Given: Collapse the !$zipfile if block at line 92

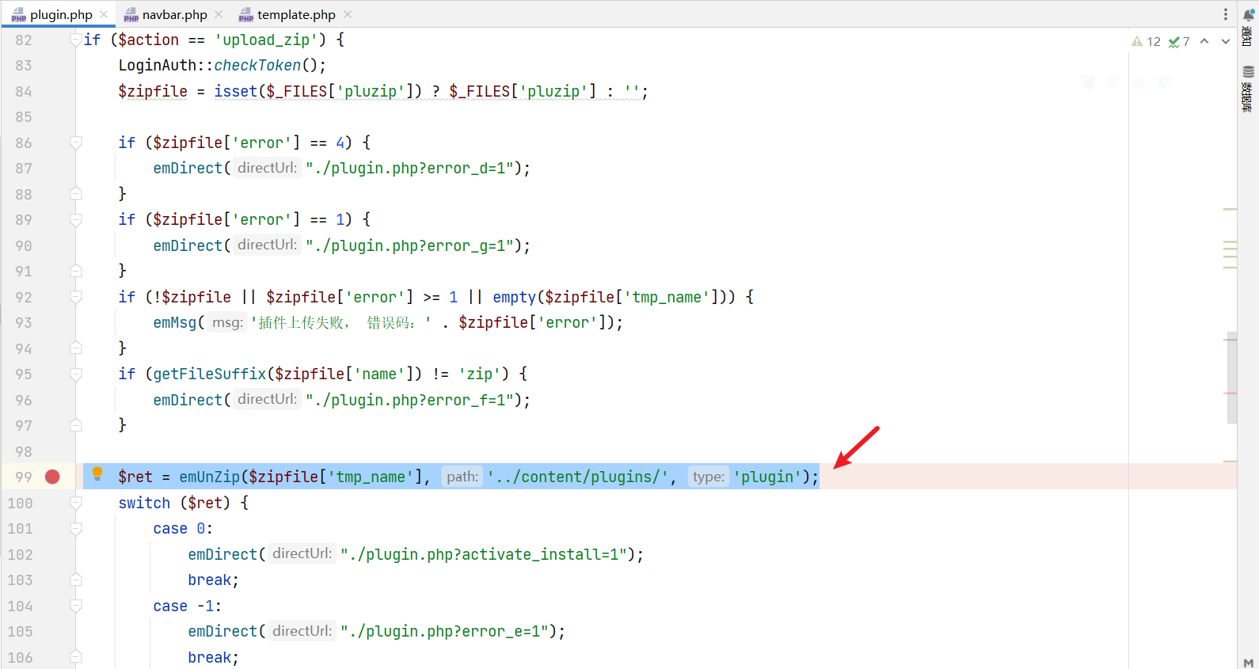Looking at the screenshot, I should pos(76,297).
